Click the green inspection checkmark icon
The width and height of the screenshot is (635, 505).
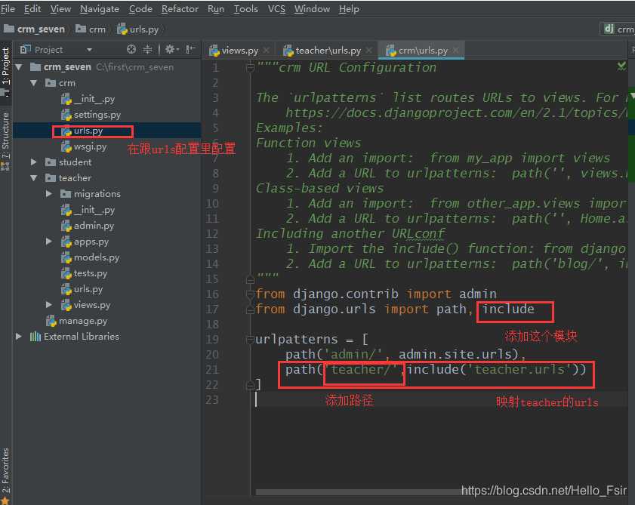621,66
